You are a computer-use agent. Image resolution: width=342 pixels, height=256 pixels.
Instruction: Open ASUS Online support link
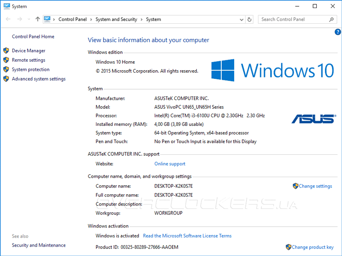[x=170, y=164]
